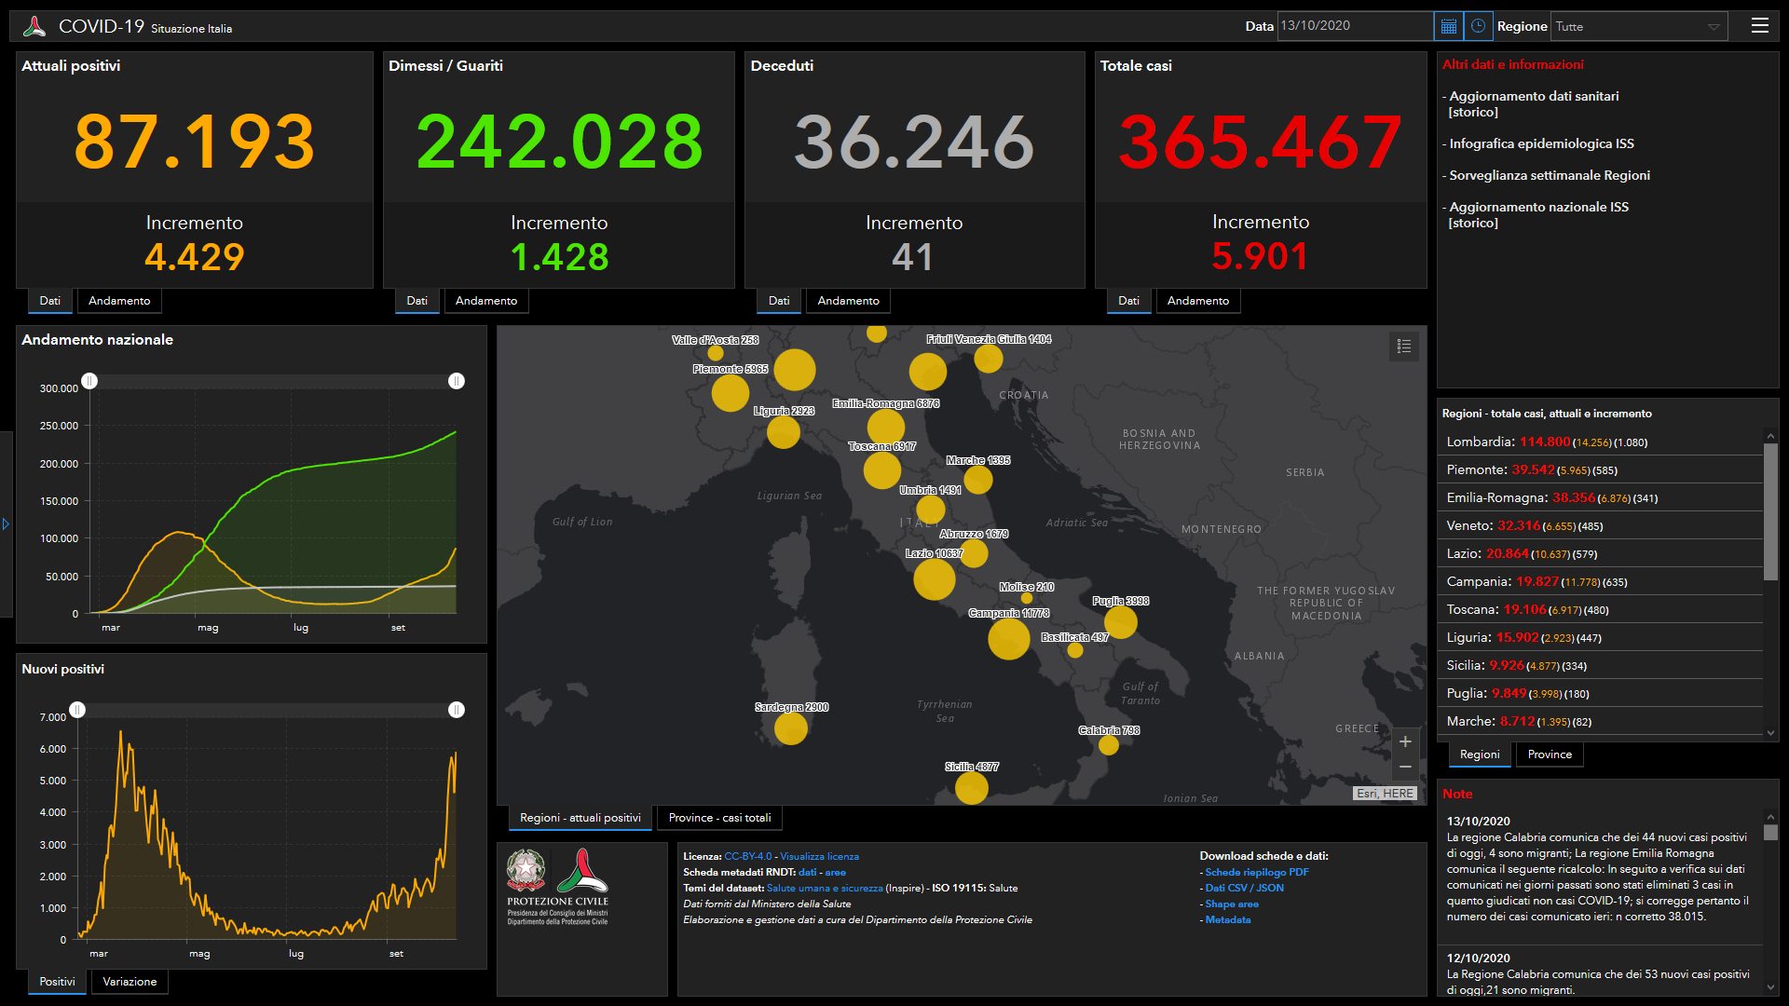
Task: Select Campania bubble on the map
Action: tap(1009, 639)
